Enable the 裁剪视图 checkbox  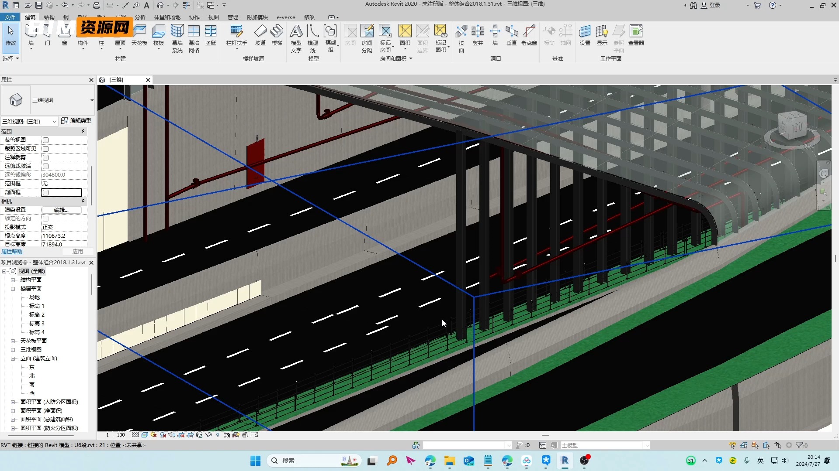point(45,140)
